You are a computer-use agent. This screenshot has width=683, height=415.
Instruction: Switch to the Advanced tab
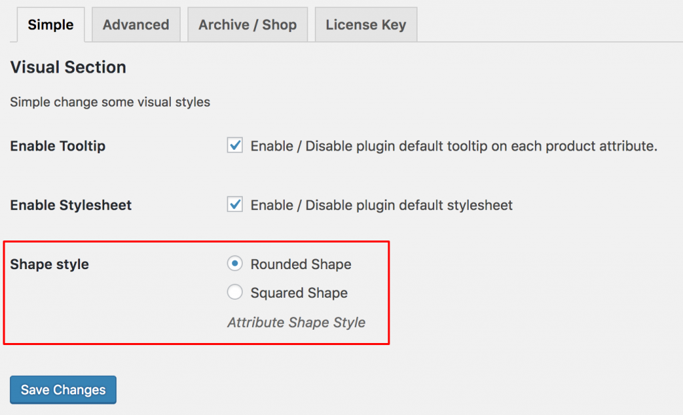(135, 25)
